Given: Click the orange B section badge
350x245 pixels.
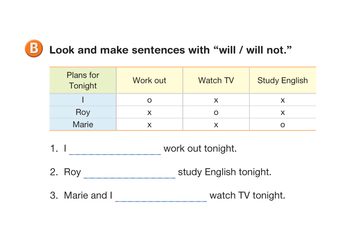Looking at the screenshot, I should (x=33, y=49).
